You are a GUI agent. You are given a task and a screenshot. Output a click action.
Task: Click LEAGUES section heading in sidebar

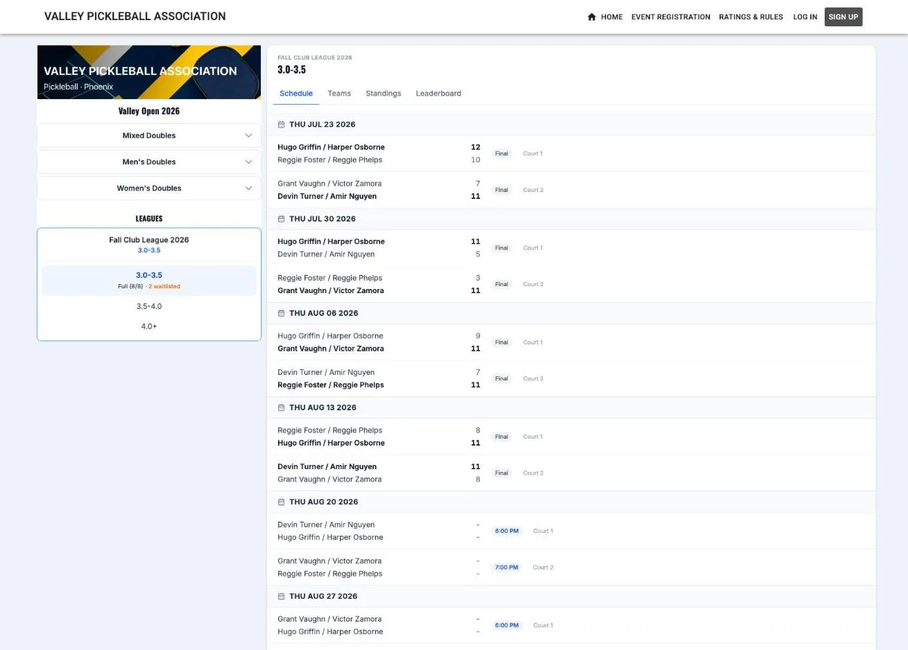coord(149,218)
